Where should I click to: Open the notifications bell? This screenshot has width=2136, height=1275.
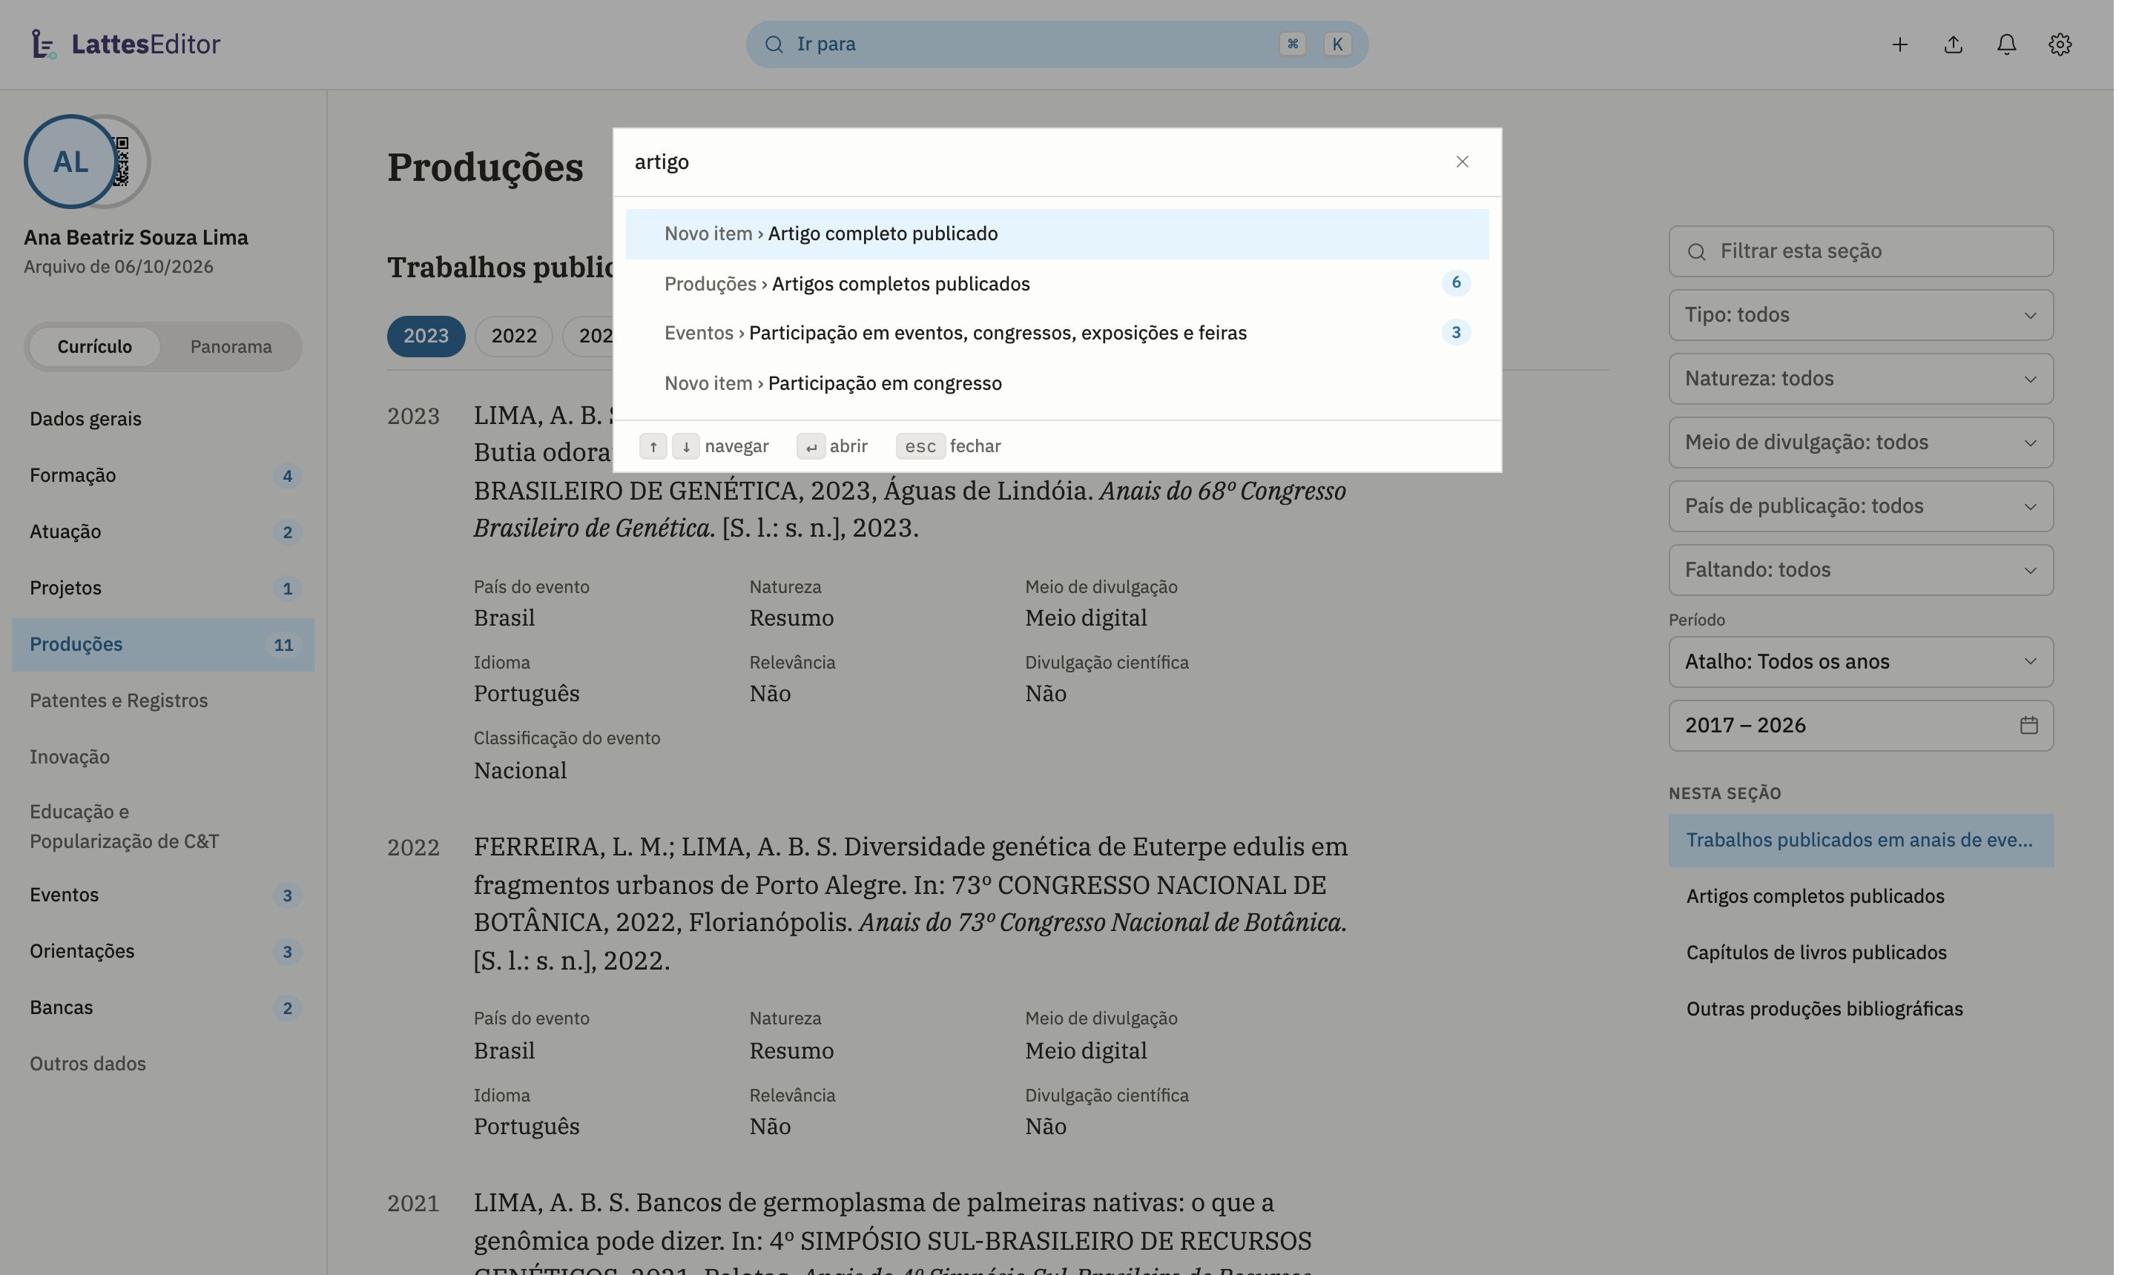click(x=2006, y=44)
